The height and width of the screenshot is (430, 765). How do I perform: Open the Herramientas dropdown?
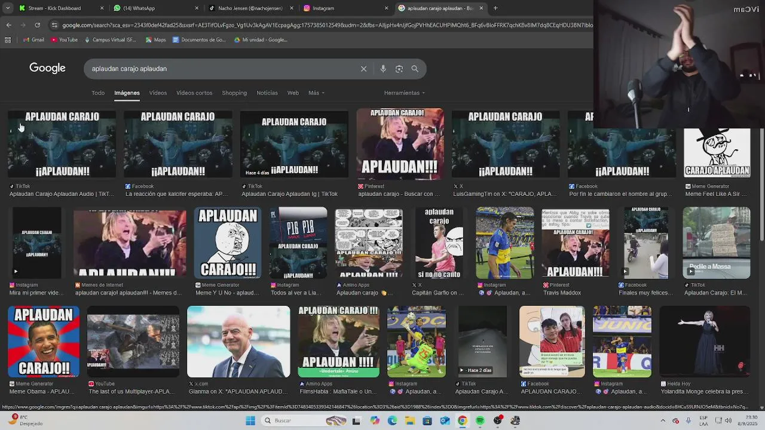pyautogui.click(x=405, y=93)
